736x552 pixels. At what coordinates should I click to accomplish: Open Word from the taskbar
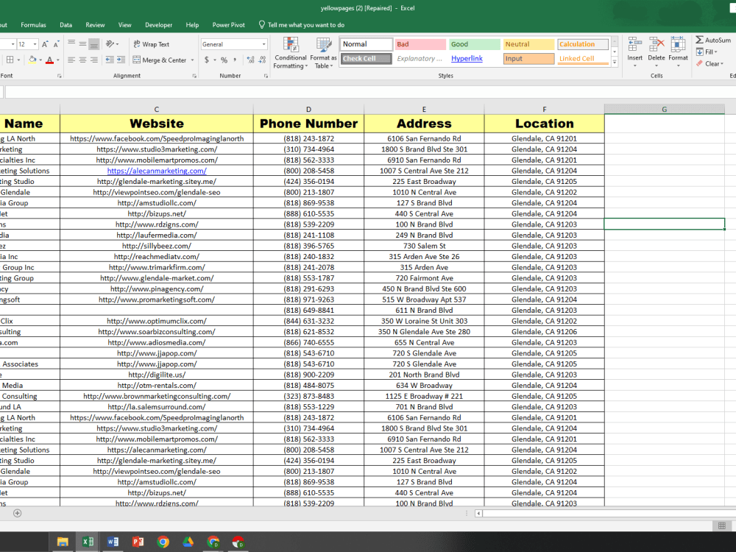[113, 542]
